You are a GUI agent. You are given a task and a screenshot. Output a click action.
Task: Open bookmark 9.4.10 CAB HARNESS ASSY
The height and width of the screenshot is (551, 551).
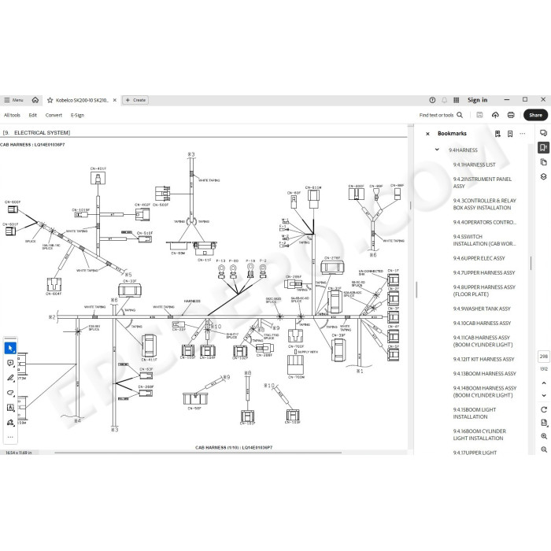coord(482,323)
